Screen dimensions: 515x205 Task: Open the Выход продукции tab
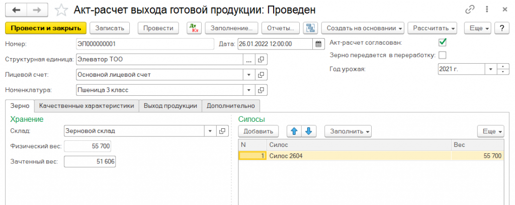170,106
